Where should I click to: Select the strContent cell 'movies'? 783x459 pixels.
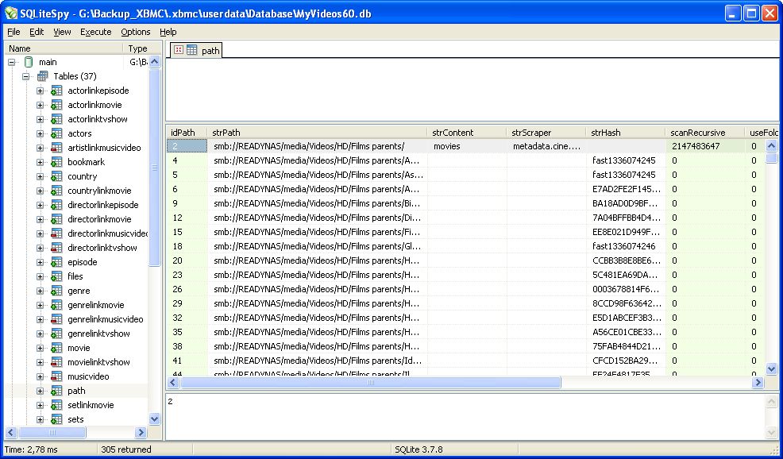point(468,146)
